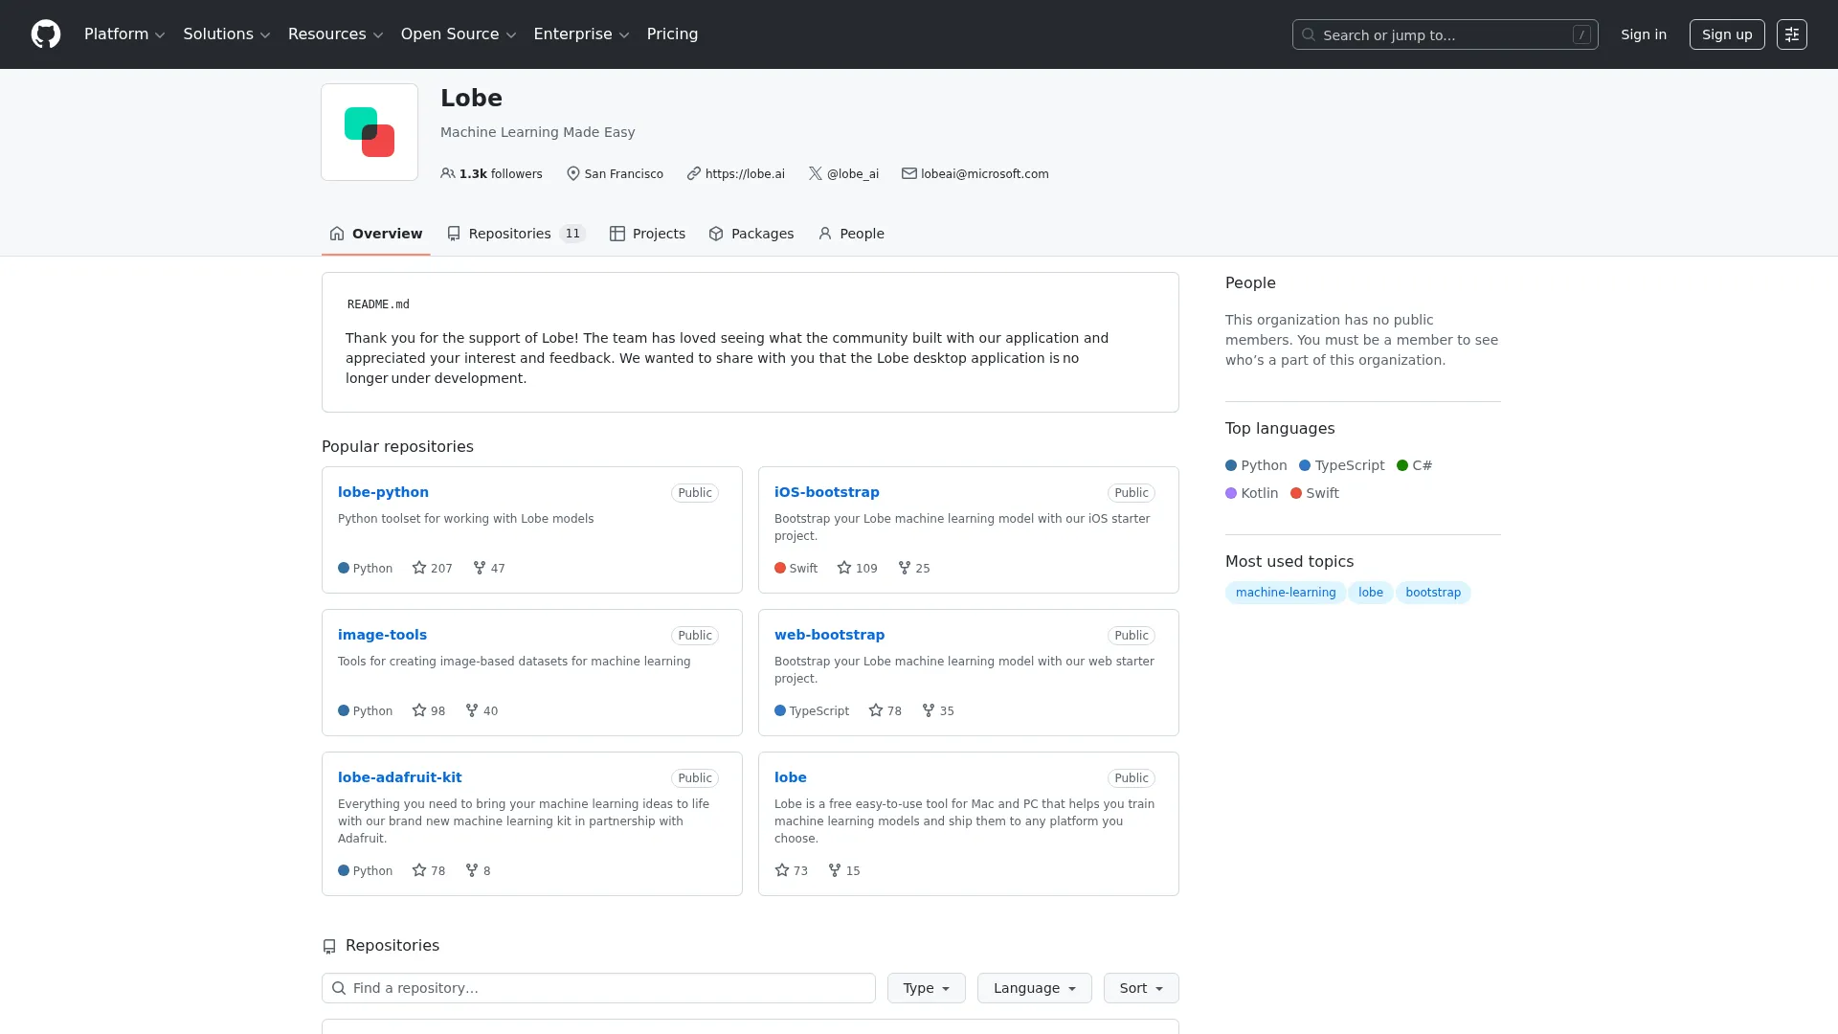
Task: Click the Sign up button
Action: pos(1727,34)
